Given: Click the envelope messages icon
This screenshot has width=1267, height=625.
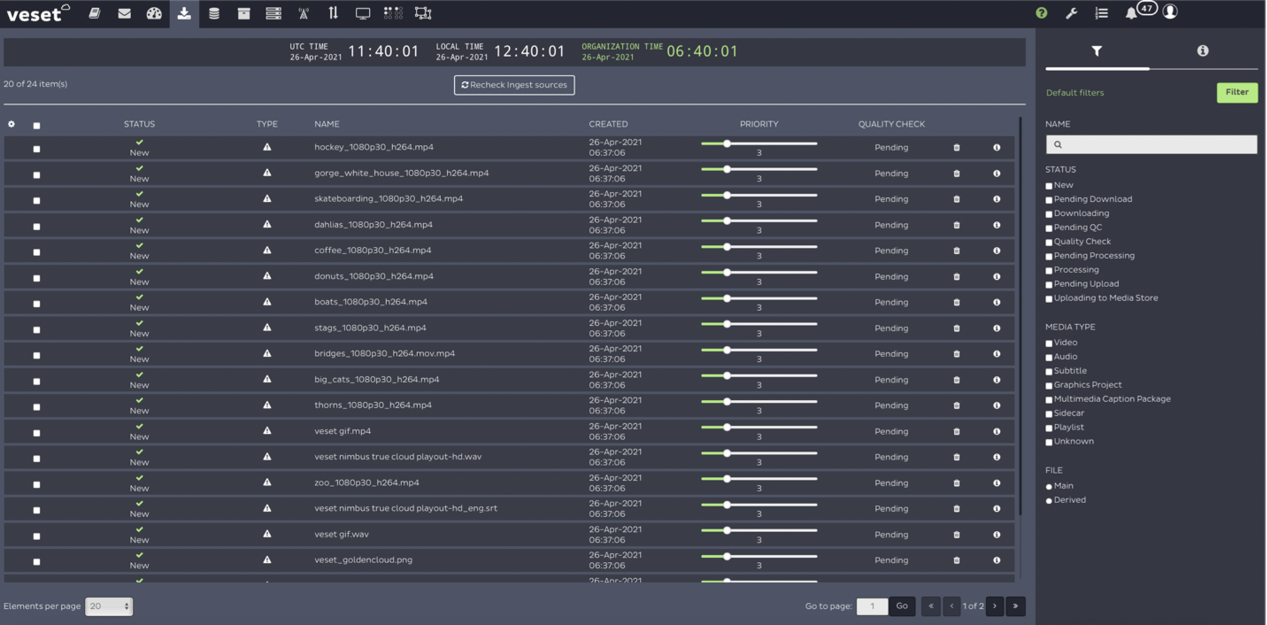Looking at the screenshot, I should 124,13.
